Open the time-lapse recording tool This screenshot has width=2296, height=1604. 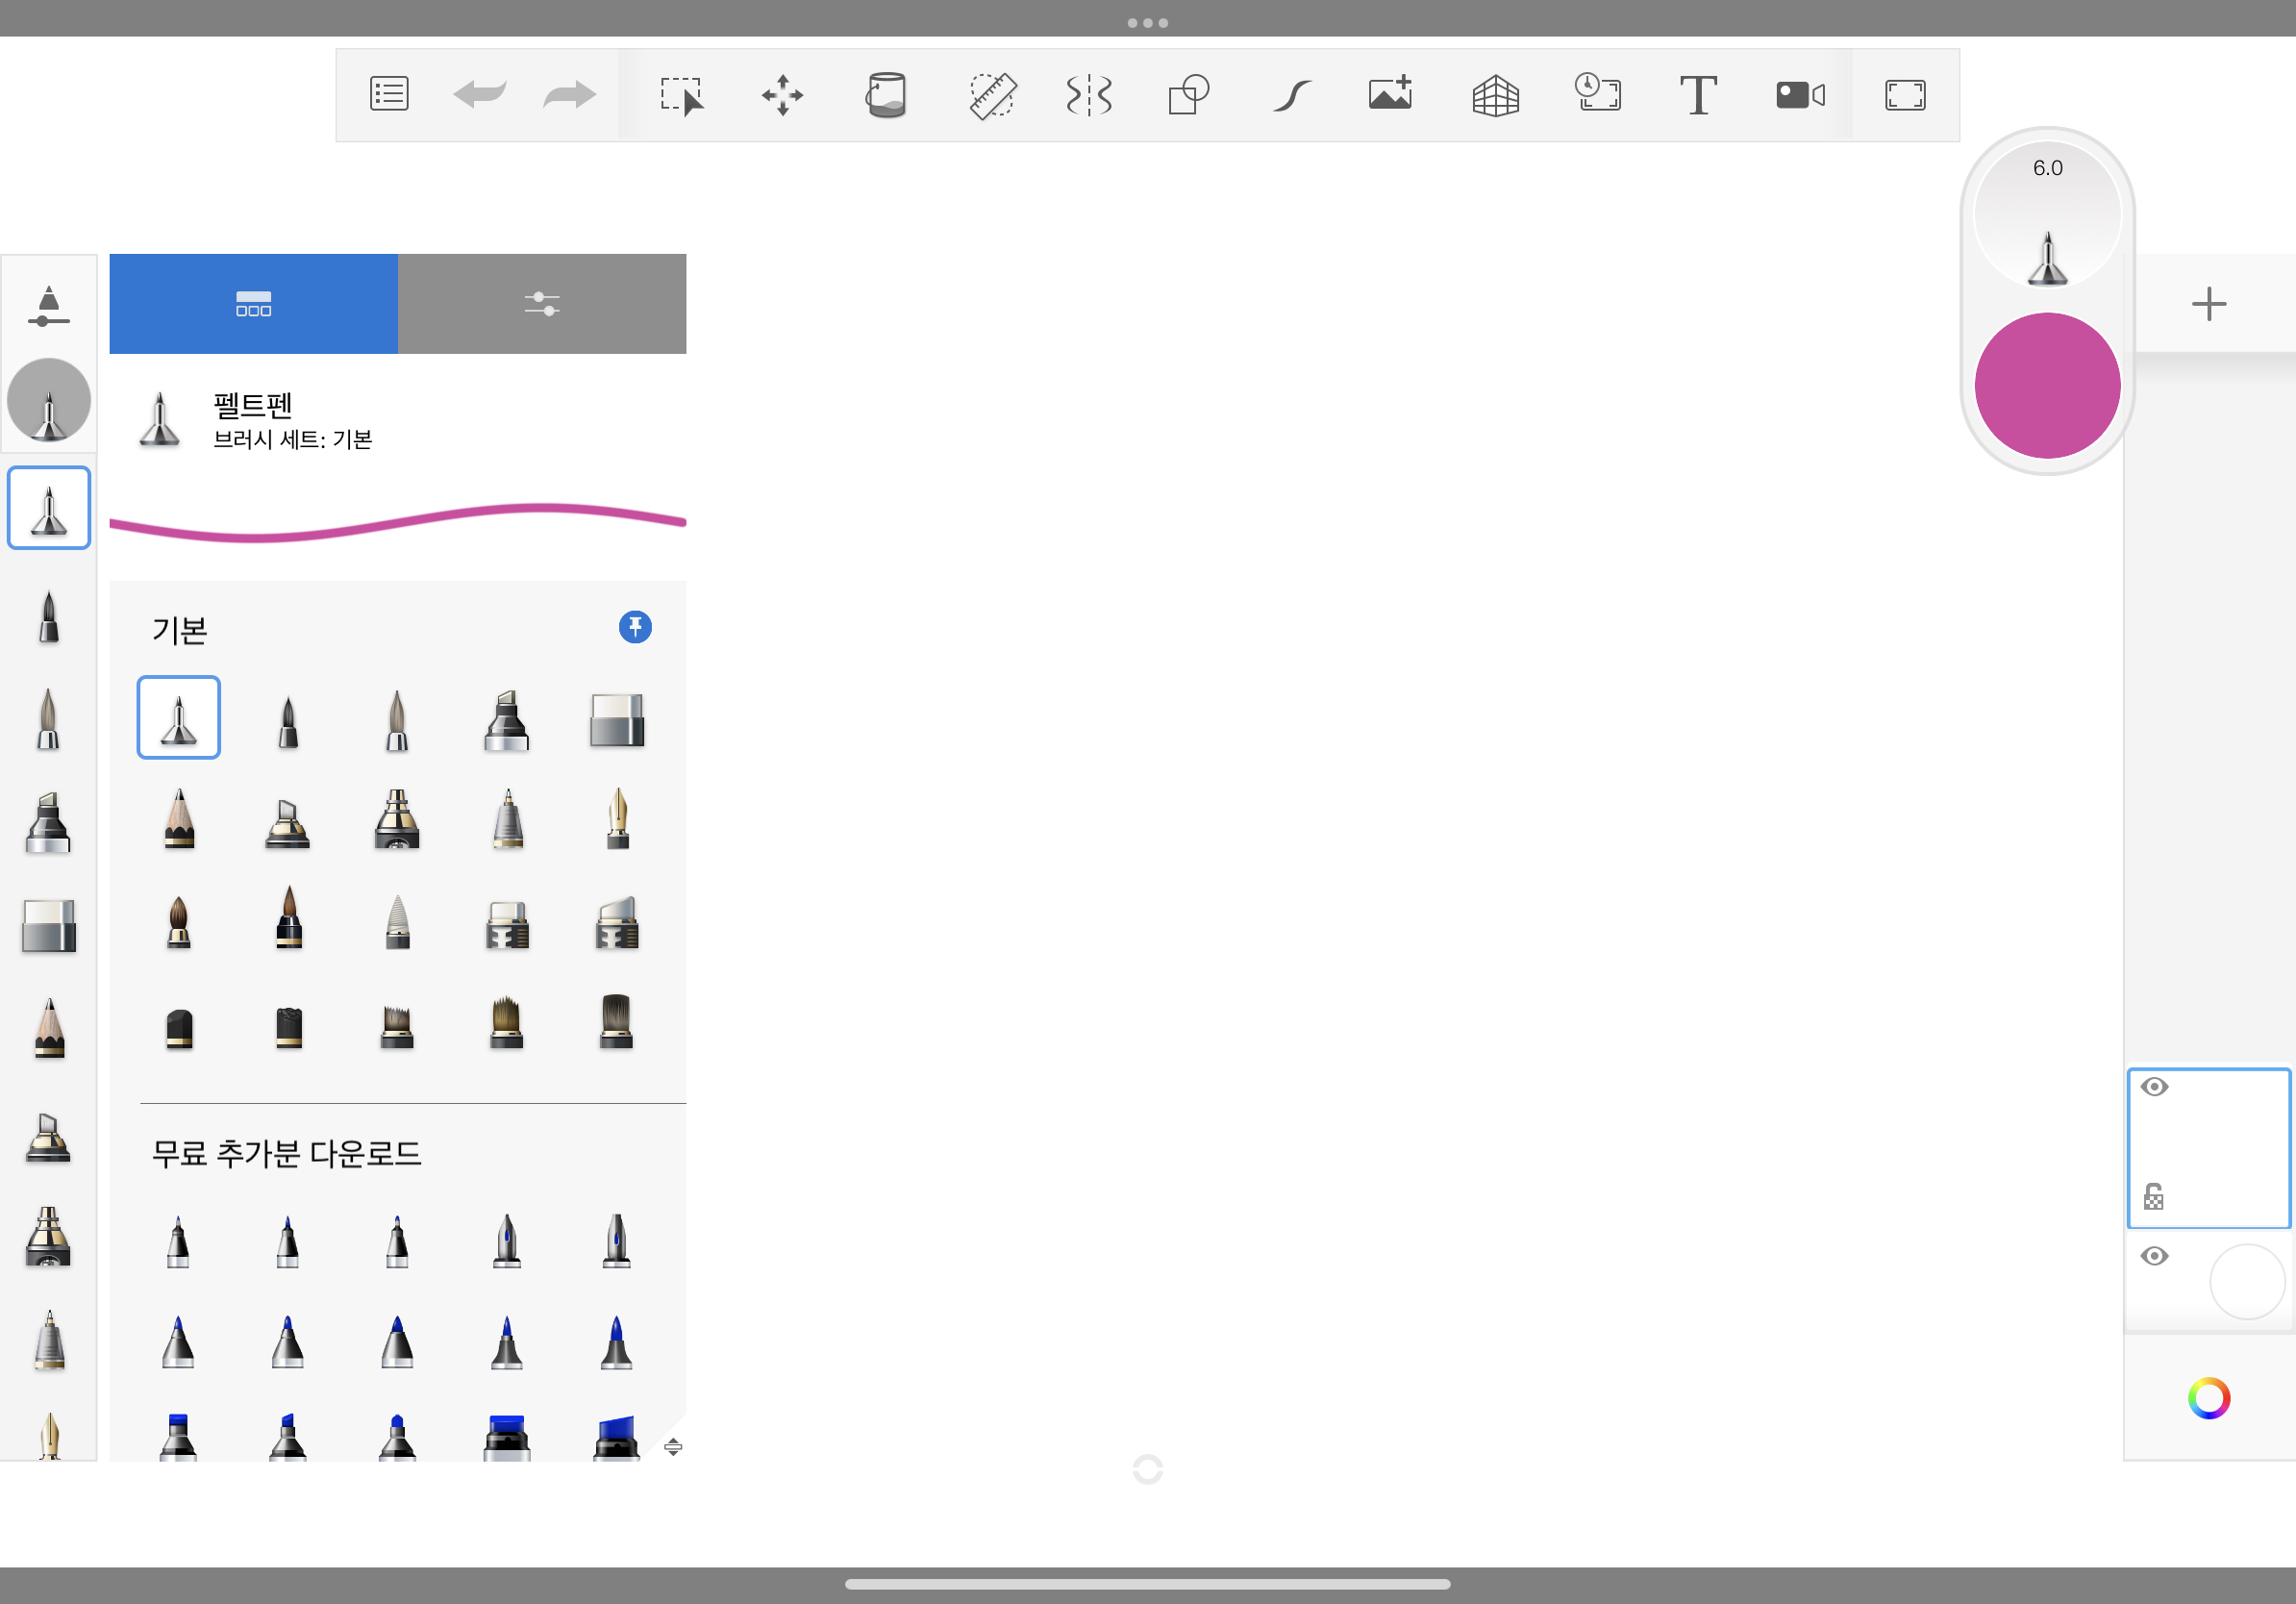(1598, 93)
